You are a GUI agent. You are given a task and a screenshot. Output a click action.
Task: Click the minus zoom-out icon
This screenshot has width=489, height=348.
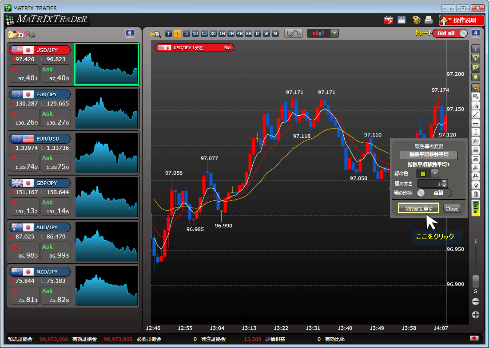(476, 301)
